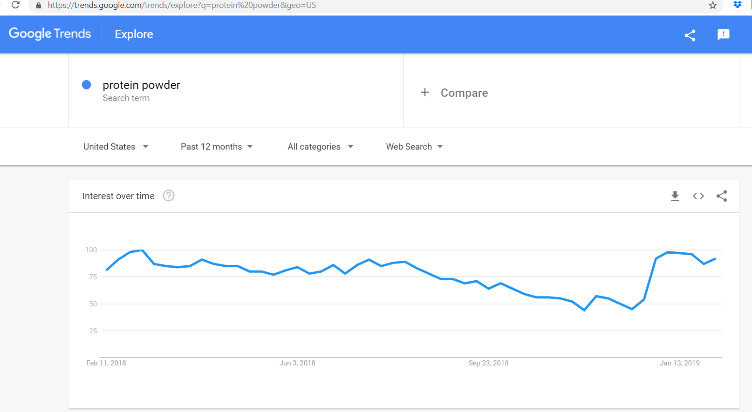Click the browser reload icon
The width and height of the screenshot is (752, 412).
(15, 5)
